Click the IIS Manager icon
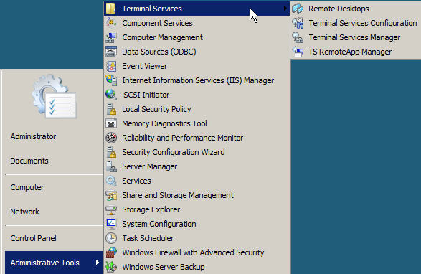The image size is (421, 274). (111, 80)
